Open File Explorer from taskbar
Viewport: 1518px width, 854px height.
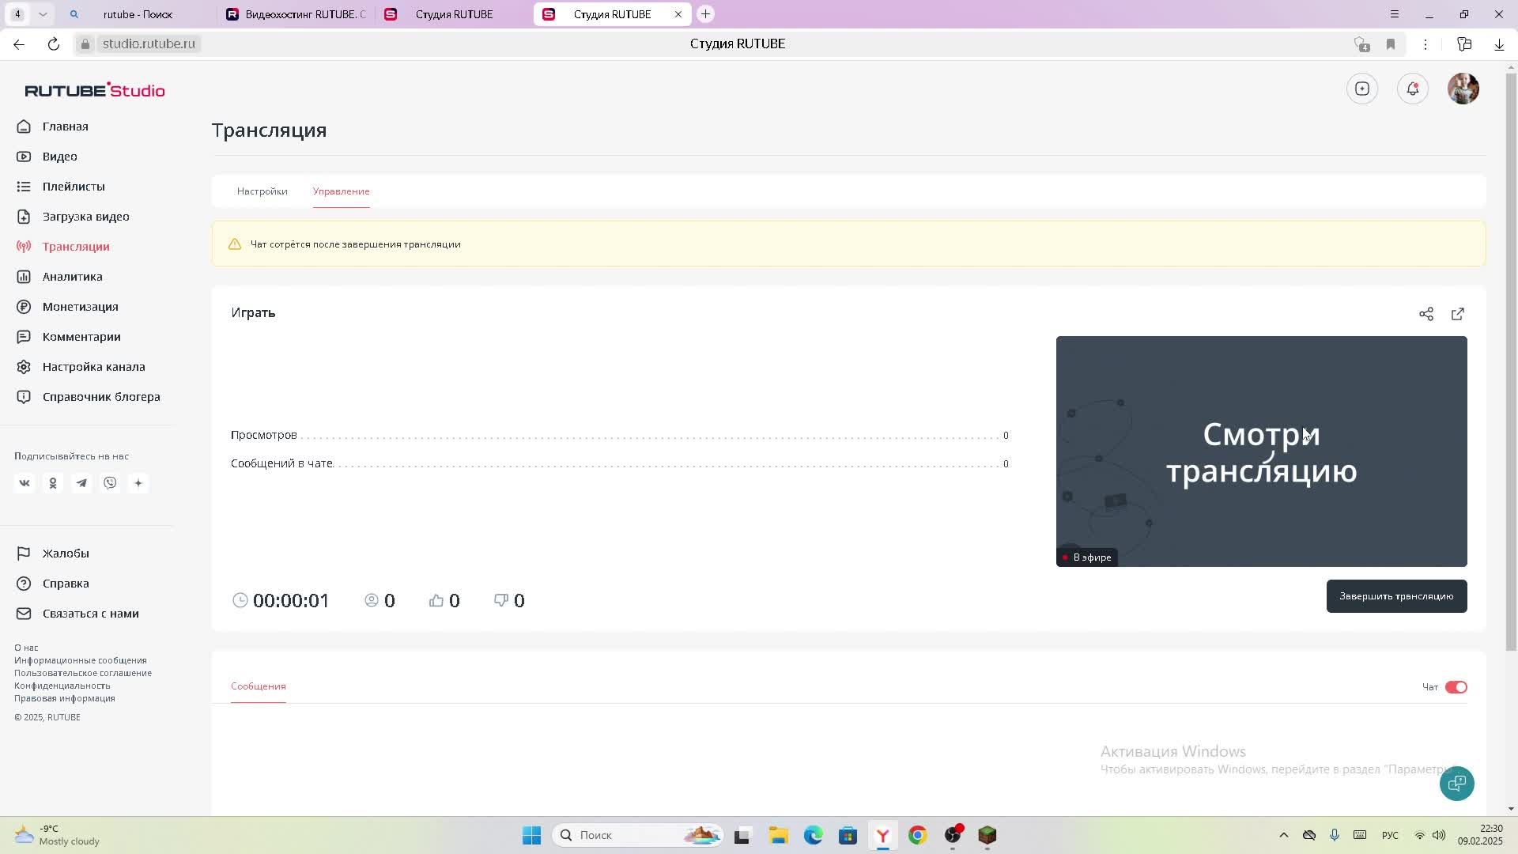click(x=778, y=835)
